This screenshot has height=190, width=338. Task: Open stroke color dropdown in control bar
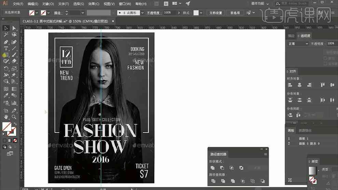click(48, 13)
